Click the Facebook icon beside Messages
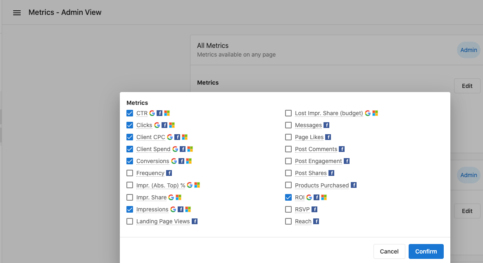This screenshot has width=483, height=263. [327, 125]
